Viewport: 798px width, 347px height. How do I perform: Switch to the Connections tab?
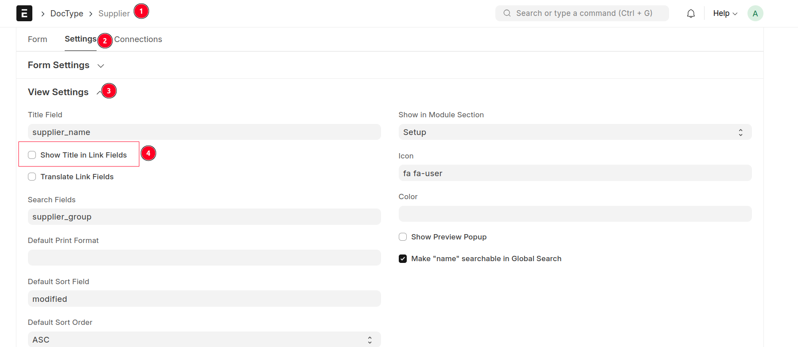click(138, 39)
